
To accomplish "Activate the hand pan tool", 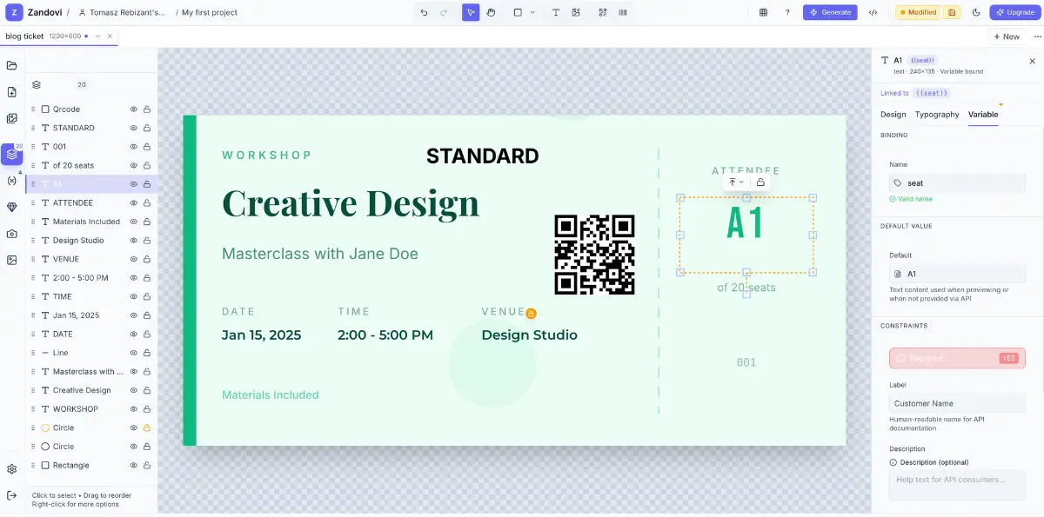I will [x=491, y=12].
